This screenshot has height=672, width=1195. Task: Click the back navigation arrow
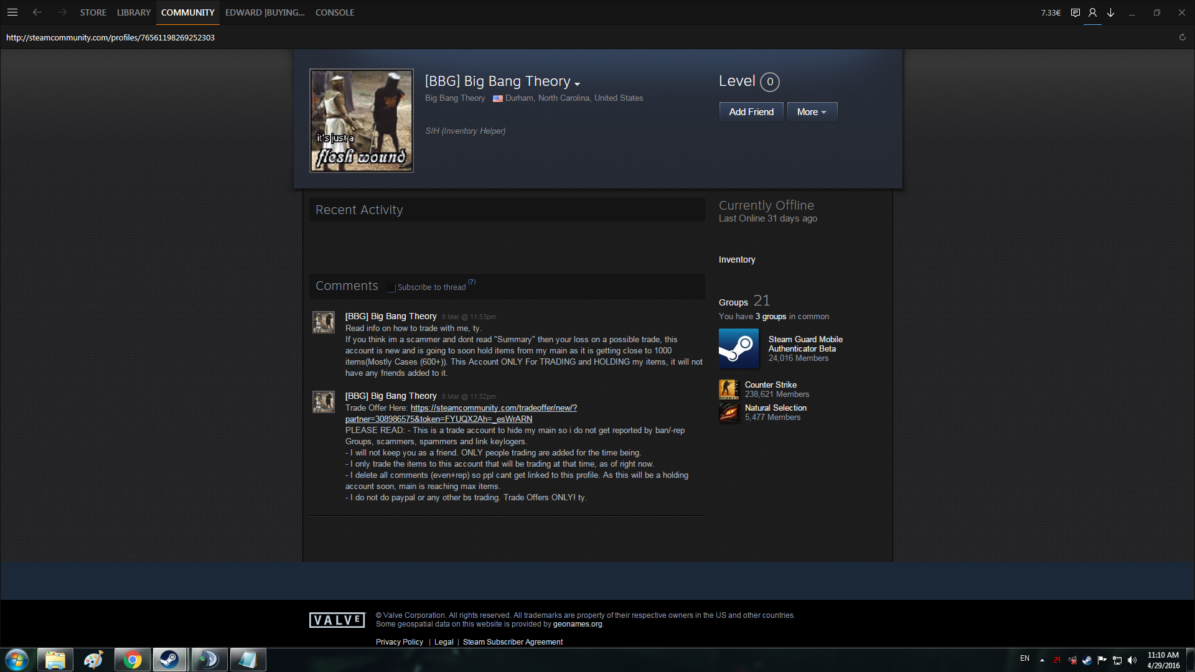37,12
